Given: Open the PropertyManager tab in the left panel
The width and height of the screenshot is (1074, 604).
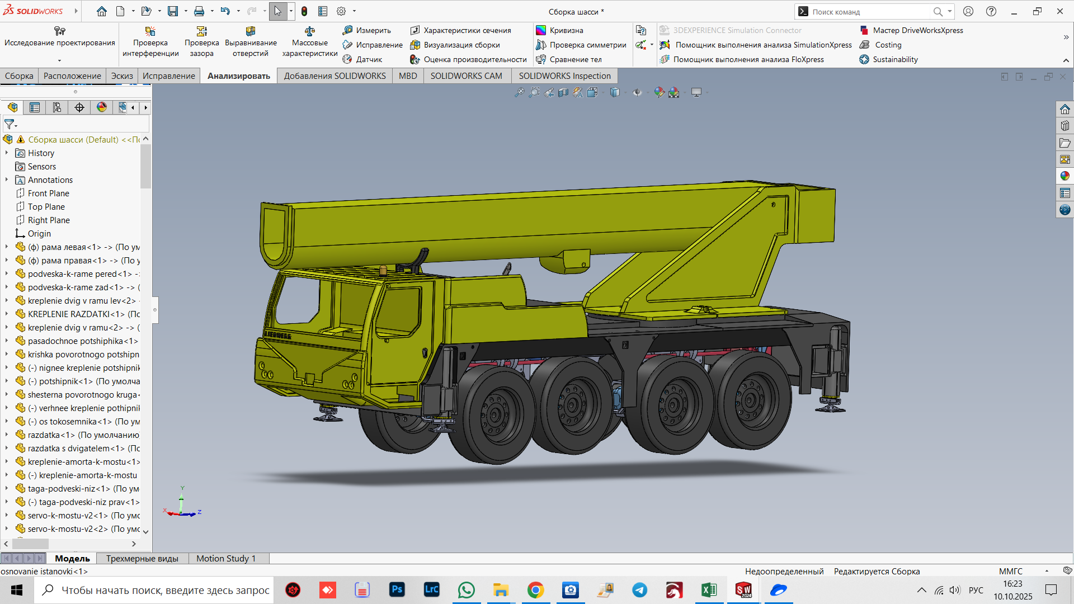Looking at the screenshot, I should [x=35, y=107].
